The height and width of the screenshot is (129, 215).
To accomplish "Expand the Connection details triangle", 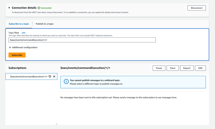I will pyautogui.click(x=9, y=8).
